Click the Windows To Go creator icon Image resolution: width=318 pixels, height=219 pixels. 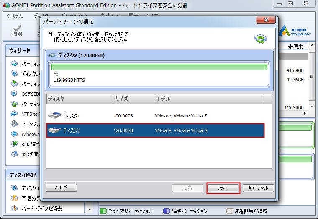14,134
